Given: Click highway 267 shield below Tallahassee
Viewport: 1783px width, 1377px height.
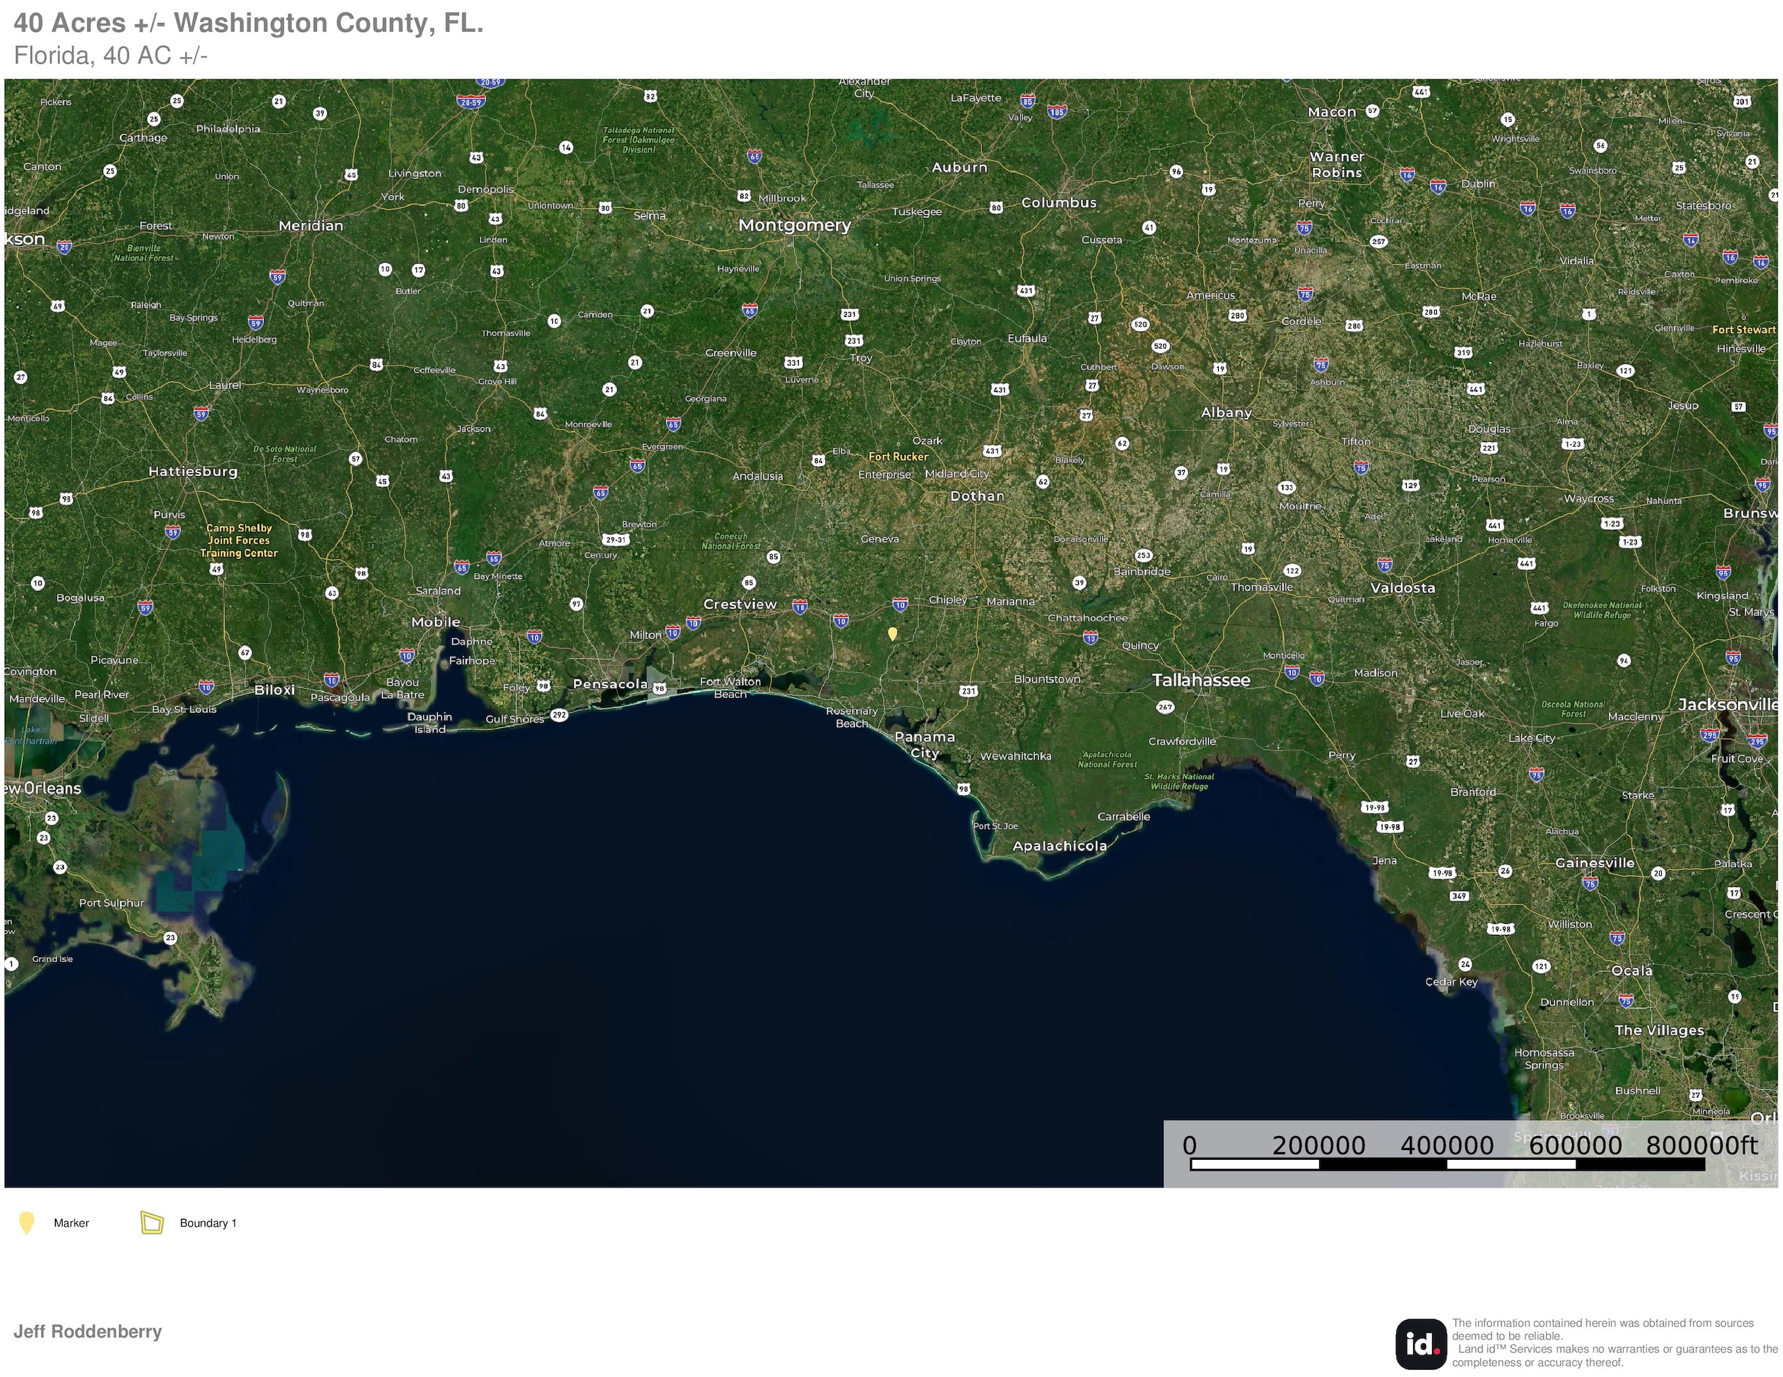Looking at the screenshot, I should [x=1165, y=707].
